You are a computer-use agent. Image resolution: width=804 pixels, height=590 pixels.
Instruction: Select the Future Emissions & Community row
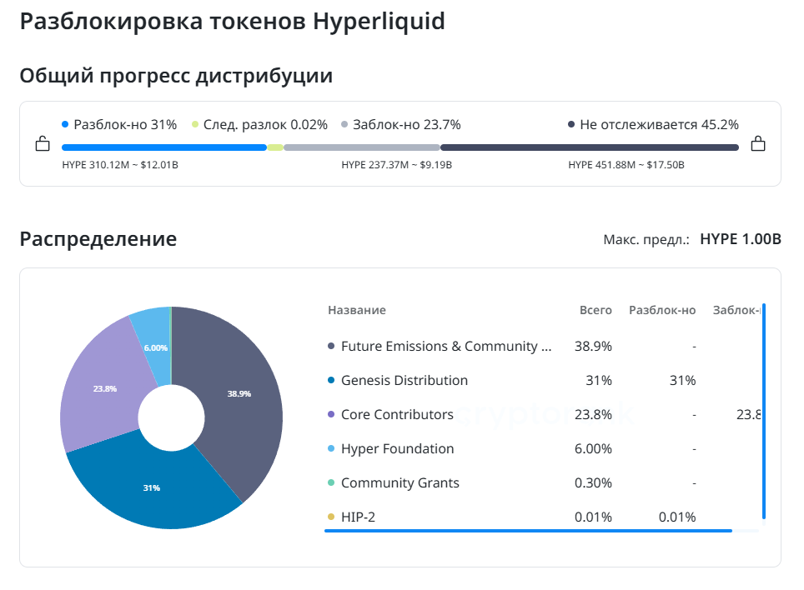(x=446, y=347)
